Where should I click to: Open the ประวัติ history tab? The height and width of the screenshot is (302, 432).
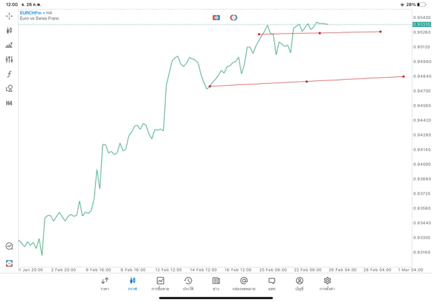(x=188, y=283)
